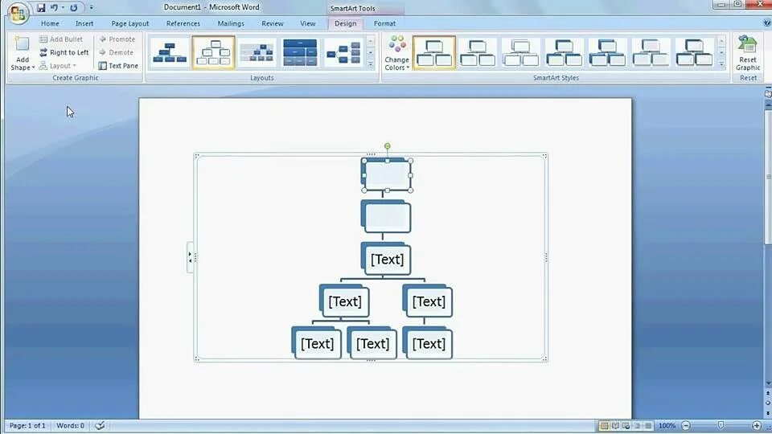Click the 100% zoom level
This screenshot has height=434, width=772.
pos(667,426)
